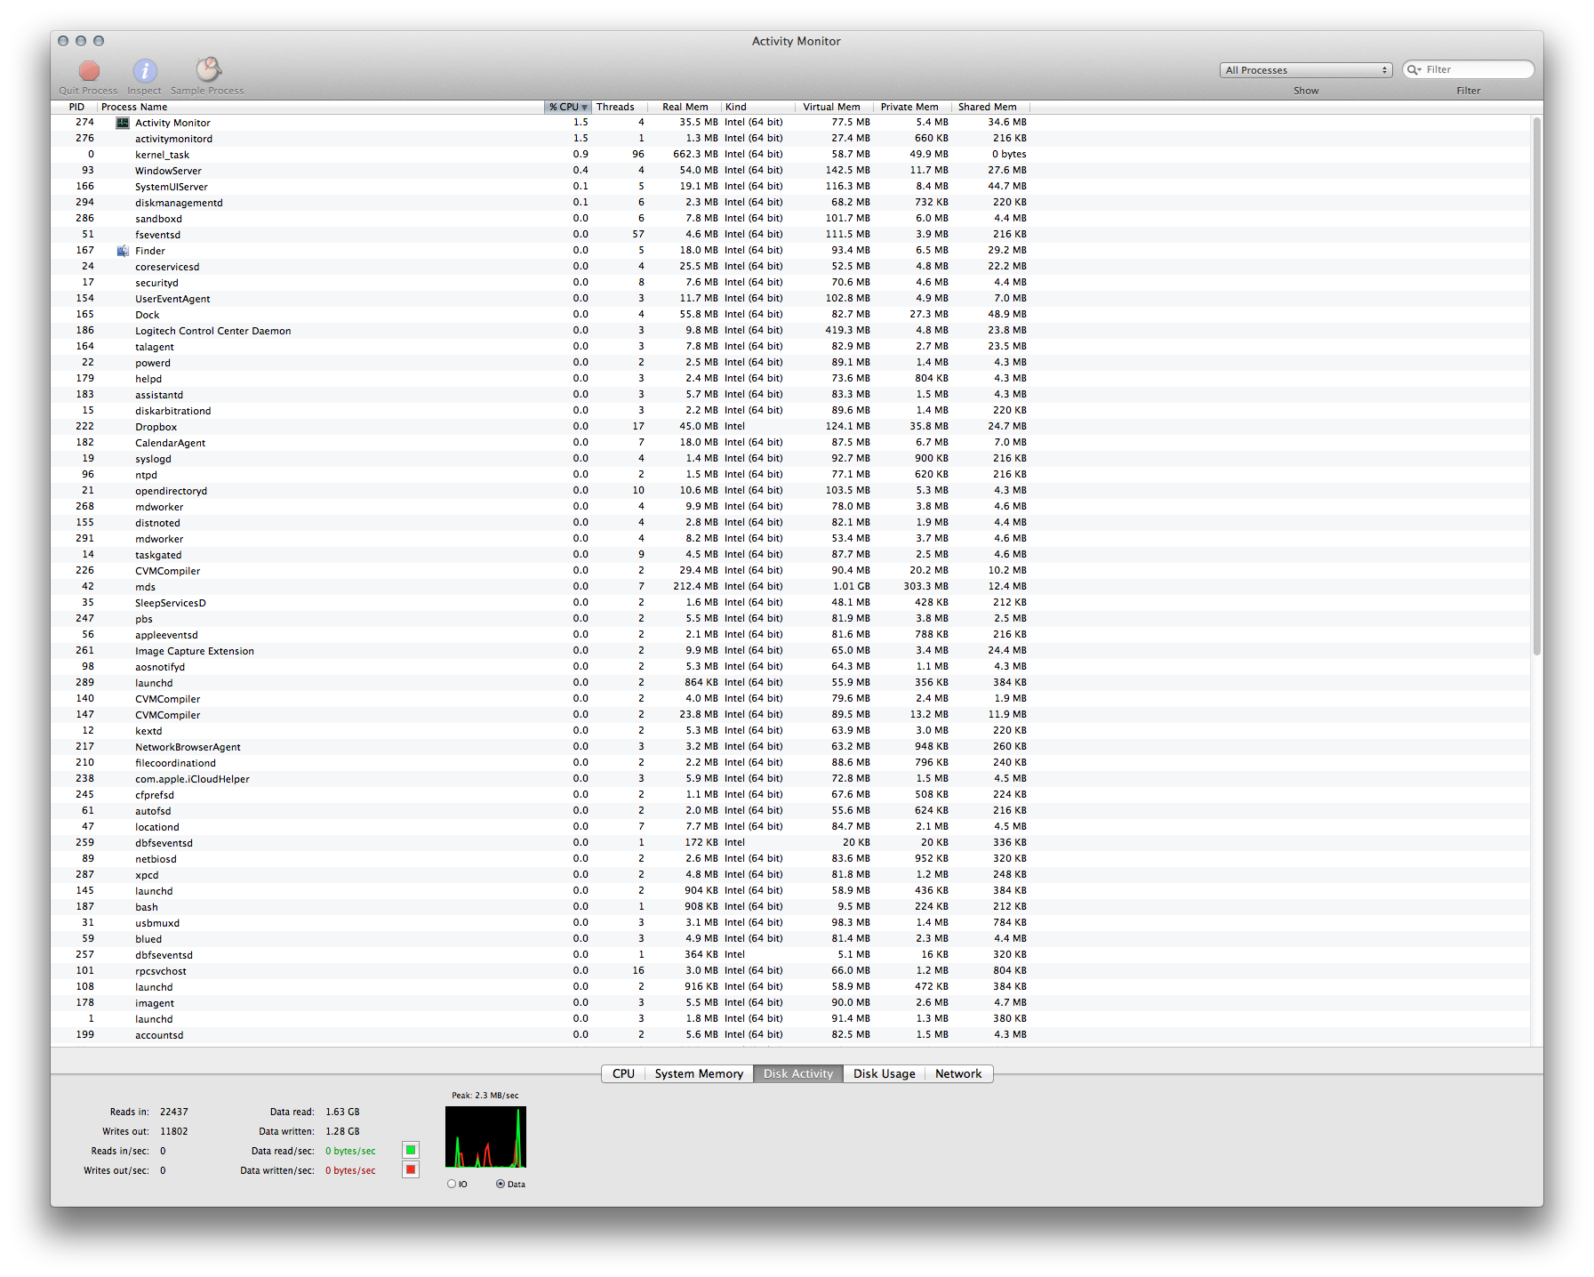
Task: Select the diskmanagementd process row
Action: click(x=791, y=203)
